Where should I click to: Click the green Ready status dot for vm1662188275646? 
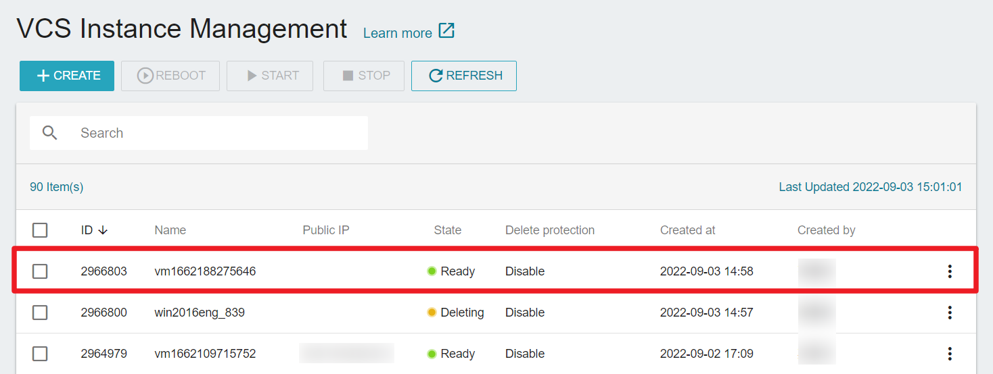tap(432, 271)
